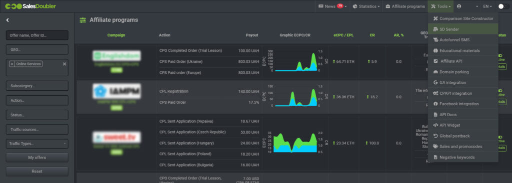This screenshot has width=512, height=183.
Task: Click the Autofunnel SMS funnel icon
Action: point(435,40)
